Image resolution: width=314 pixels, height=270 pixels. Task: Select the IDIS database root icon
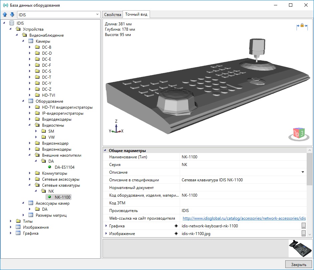[12, 23]
